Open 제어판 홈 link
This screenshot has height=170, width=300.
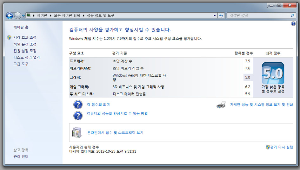(21, 27)
